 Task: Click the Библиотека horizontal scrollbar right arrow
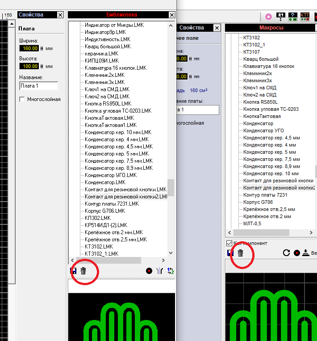(163, 260)
